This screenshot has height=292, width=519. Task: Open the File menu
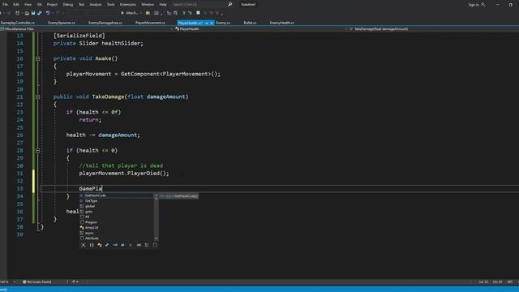tap(5, 4)
